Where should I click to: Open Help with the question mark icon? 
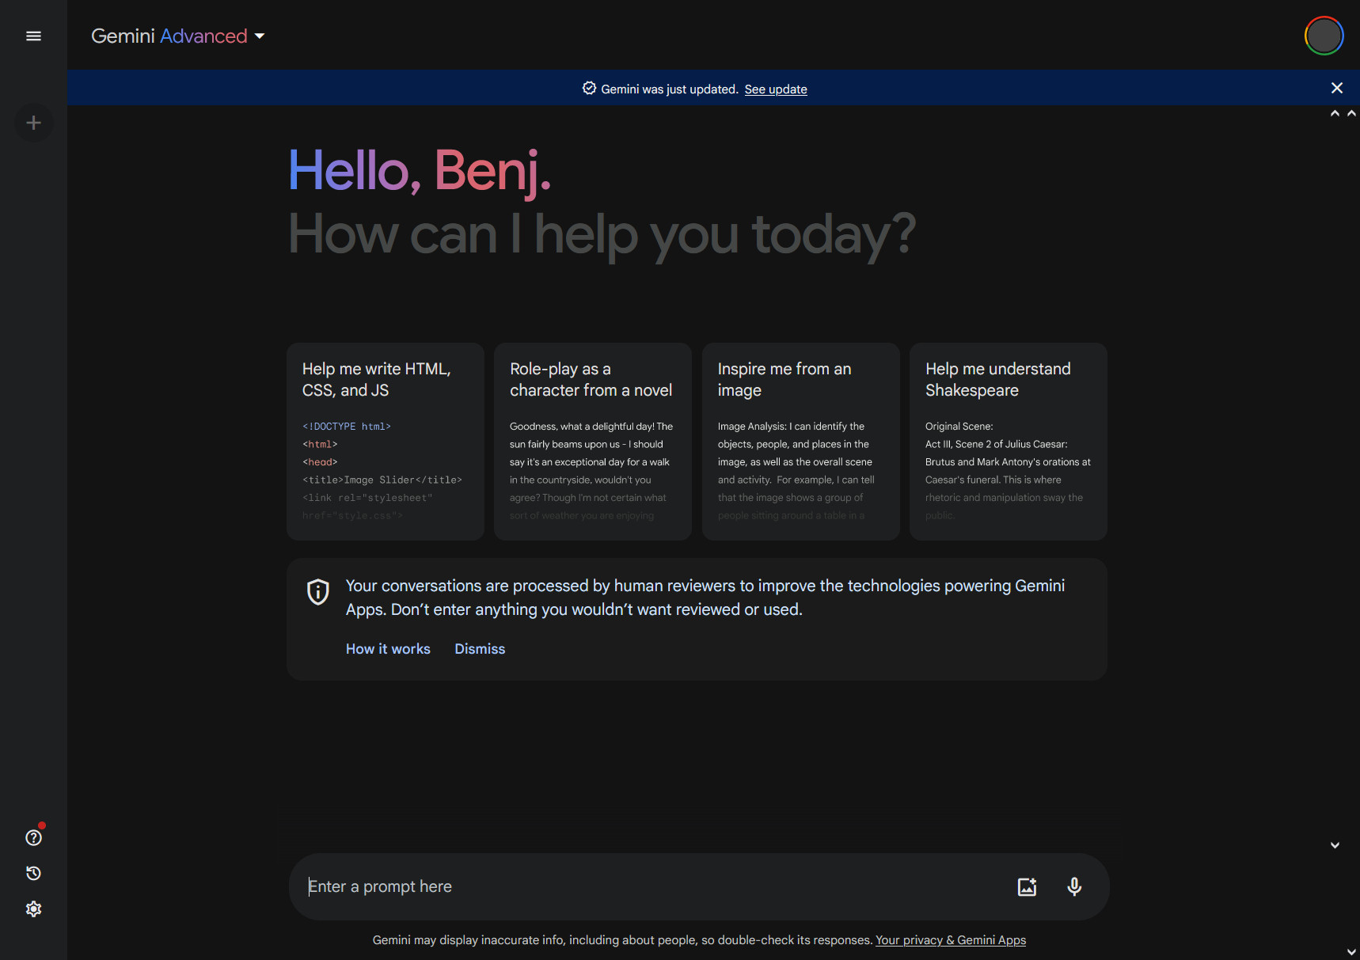click(x=33, y=837)
